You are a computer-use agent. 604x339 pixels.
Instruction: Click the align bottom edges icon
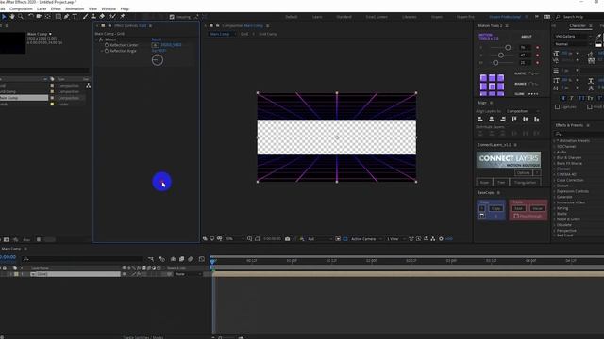pyautogui.click(x=536, y=120)
